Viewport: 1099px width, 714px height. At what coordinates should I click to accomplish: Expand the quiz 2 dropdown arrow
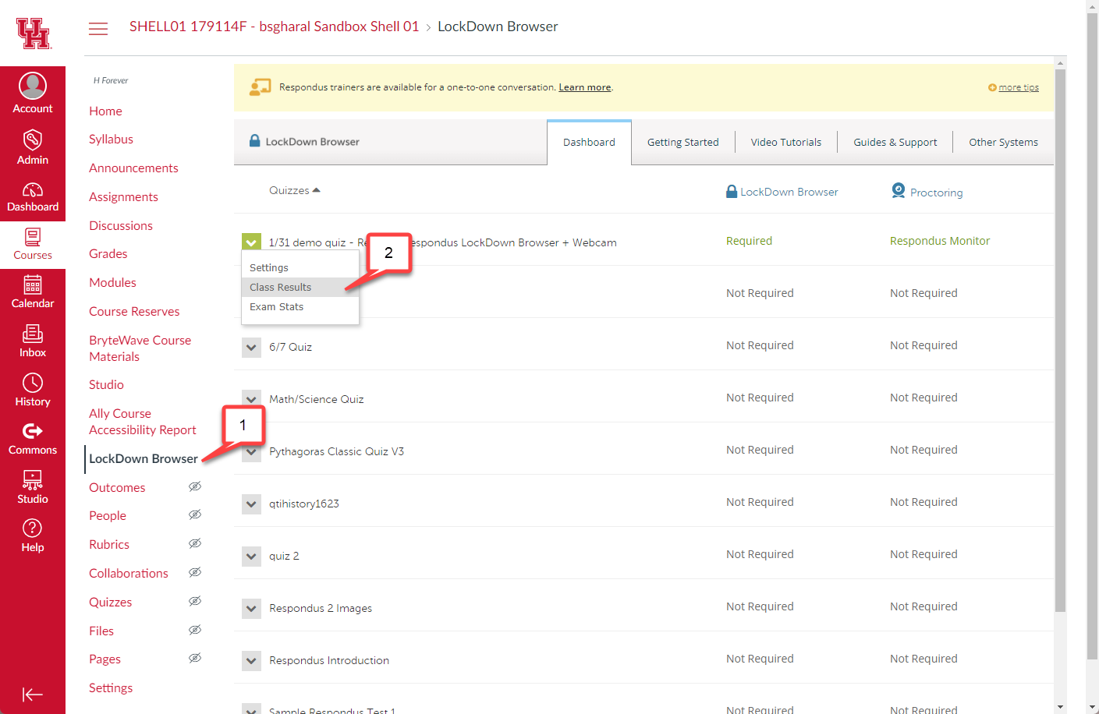pos(251,556)
